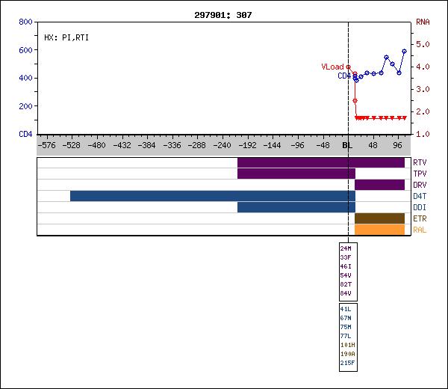Select the blue DDI treatment bar
Screen dimensions: 448x389
coord(296,207)
